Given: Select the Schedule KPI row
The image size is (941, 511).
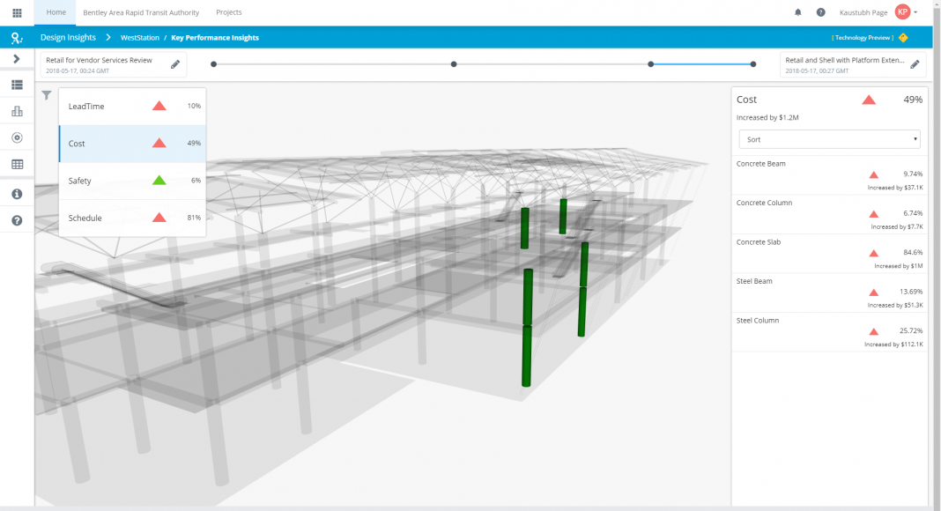Looking at the screenshot, I should pyautogui.click(x=132, y=218).
